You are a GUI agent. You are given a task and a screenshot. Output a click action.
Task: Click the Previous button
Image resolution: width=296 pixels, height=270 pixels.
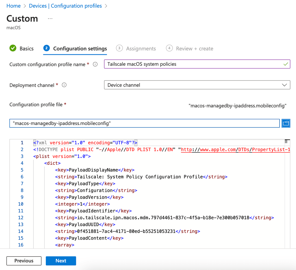[24, 261]
